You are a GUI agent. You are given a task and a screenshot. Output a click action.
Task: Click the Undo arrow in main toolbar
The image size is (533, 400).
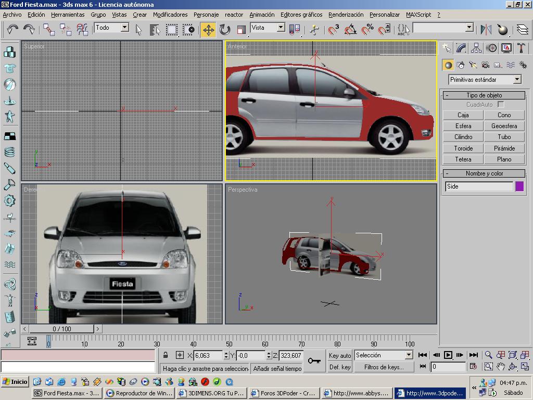pyautogui.click(x=12, y=30)
